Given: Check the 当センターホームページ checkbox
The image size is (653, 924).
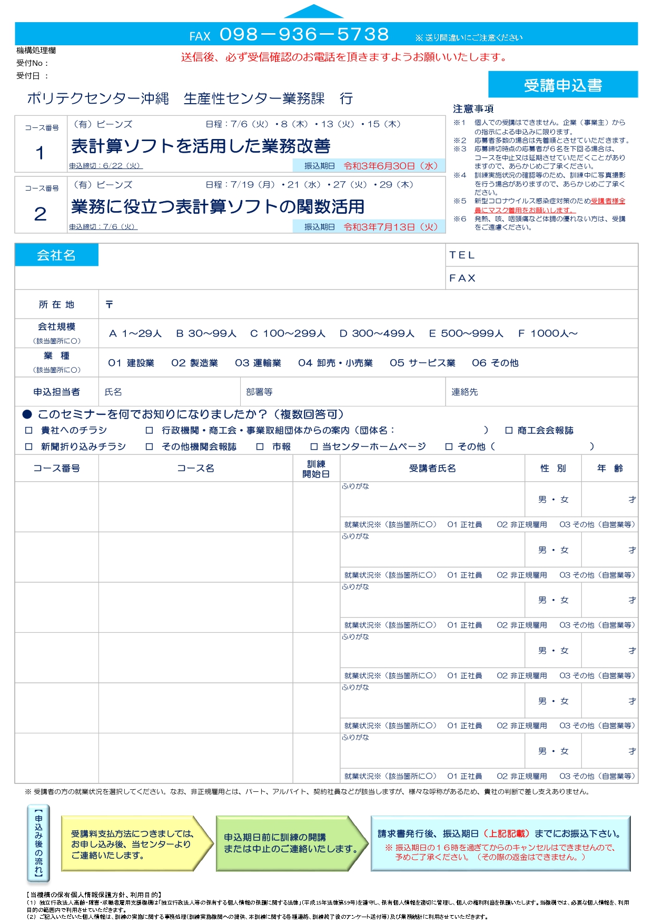Looking at the screenshot, I should tap(314, 446).
